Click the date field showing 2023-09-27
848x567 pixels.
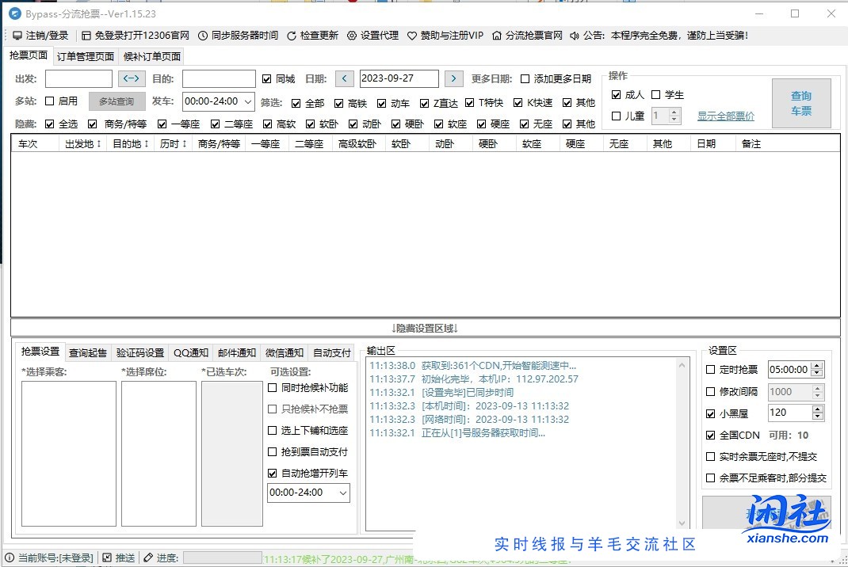pos(400,78)
